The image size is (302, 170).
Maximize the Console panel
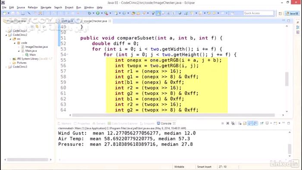click(x=289, y=123)
